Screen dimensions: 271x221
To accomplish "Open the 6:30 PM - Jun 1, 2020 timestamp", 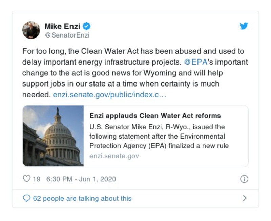I will 81,179.
